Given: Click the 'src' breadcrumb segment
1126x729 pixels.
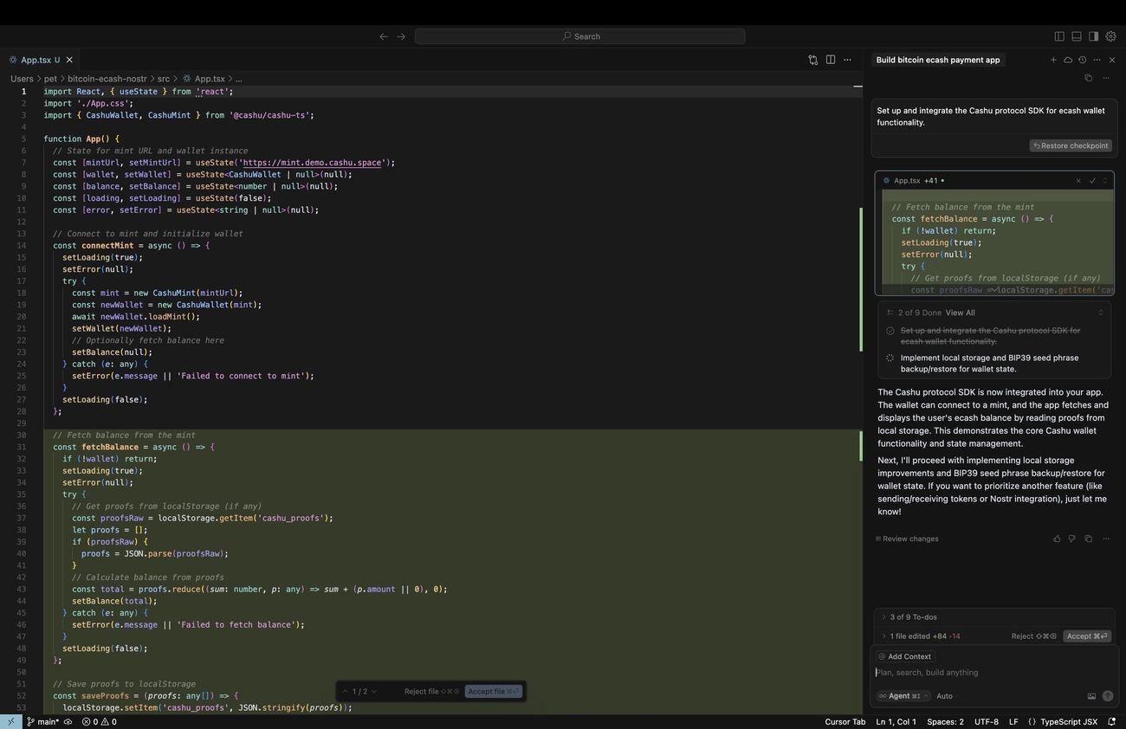Looking at the screenshot, I should coord(164,79).
